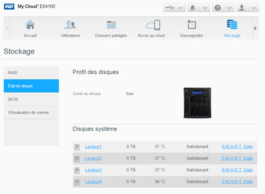The height and width of the screenshot is (194, 265).
Task: Click the Sauvegardes backup icon
Action: tap(191, 24)
